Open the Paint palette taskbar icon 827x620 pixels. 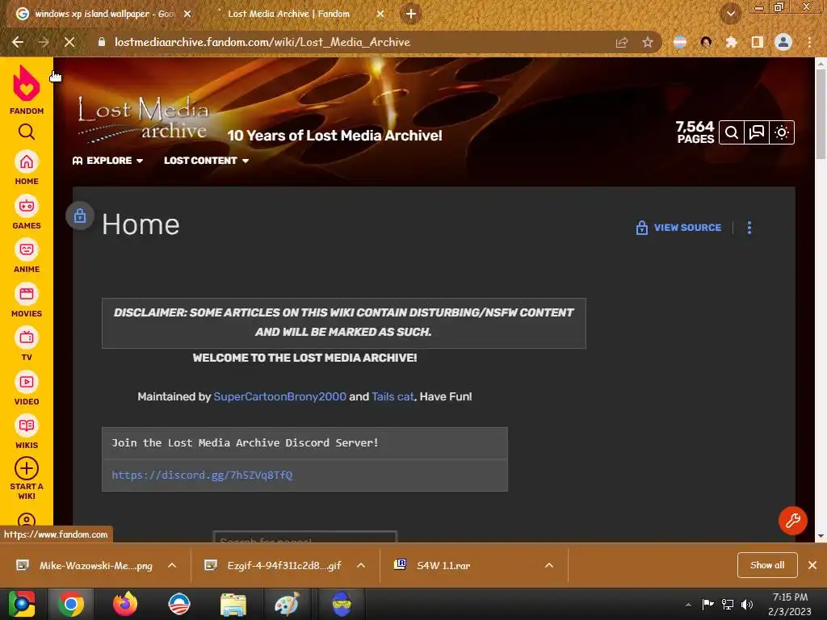[288, 604]
